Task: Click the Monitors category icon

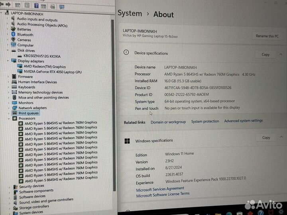Action: pyautogui.click(x=14, y=103)
